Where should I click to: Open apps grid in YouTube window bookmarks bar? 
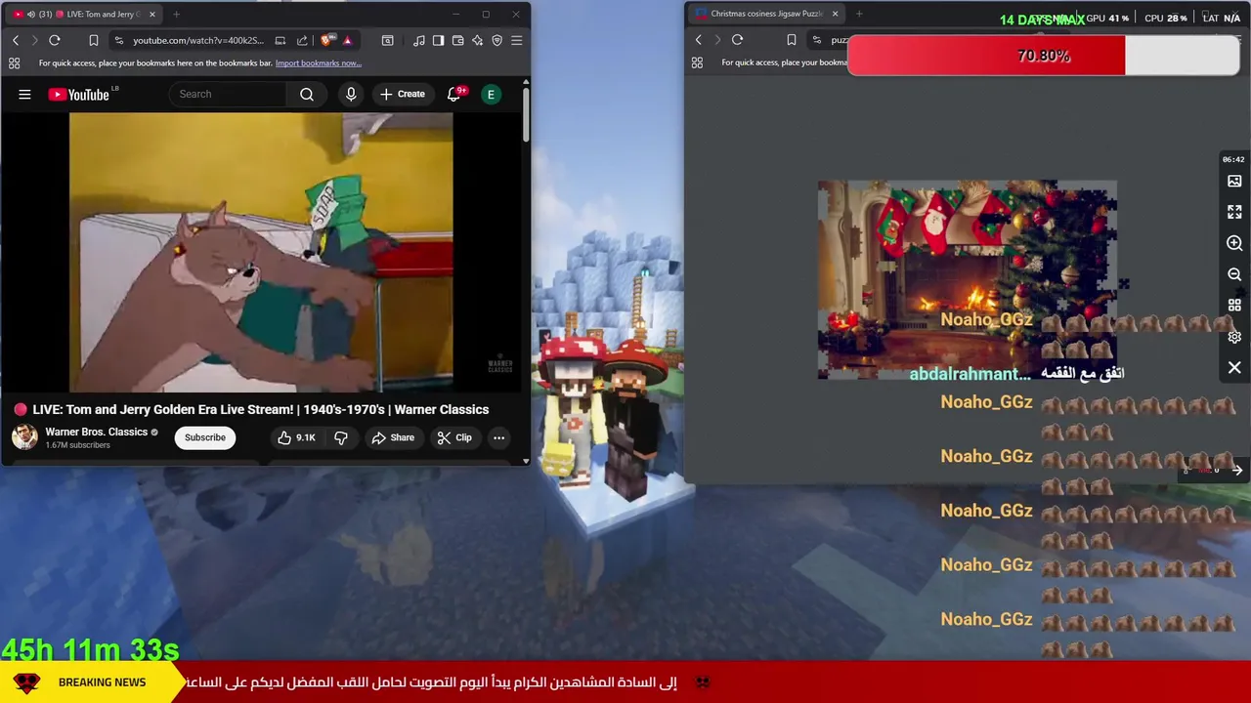pyautogui.click(x=14, y=63)
